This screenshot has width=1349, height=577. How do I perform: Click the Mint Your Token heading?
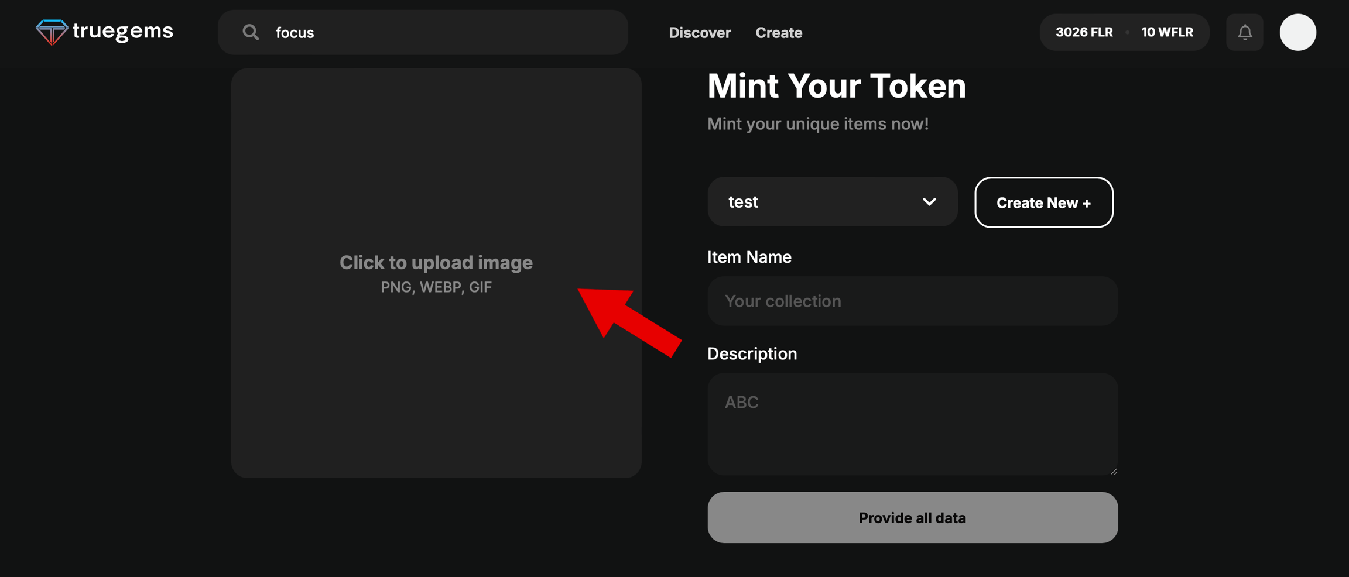[836, 86]
